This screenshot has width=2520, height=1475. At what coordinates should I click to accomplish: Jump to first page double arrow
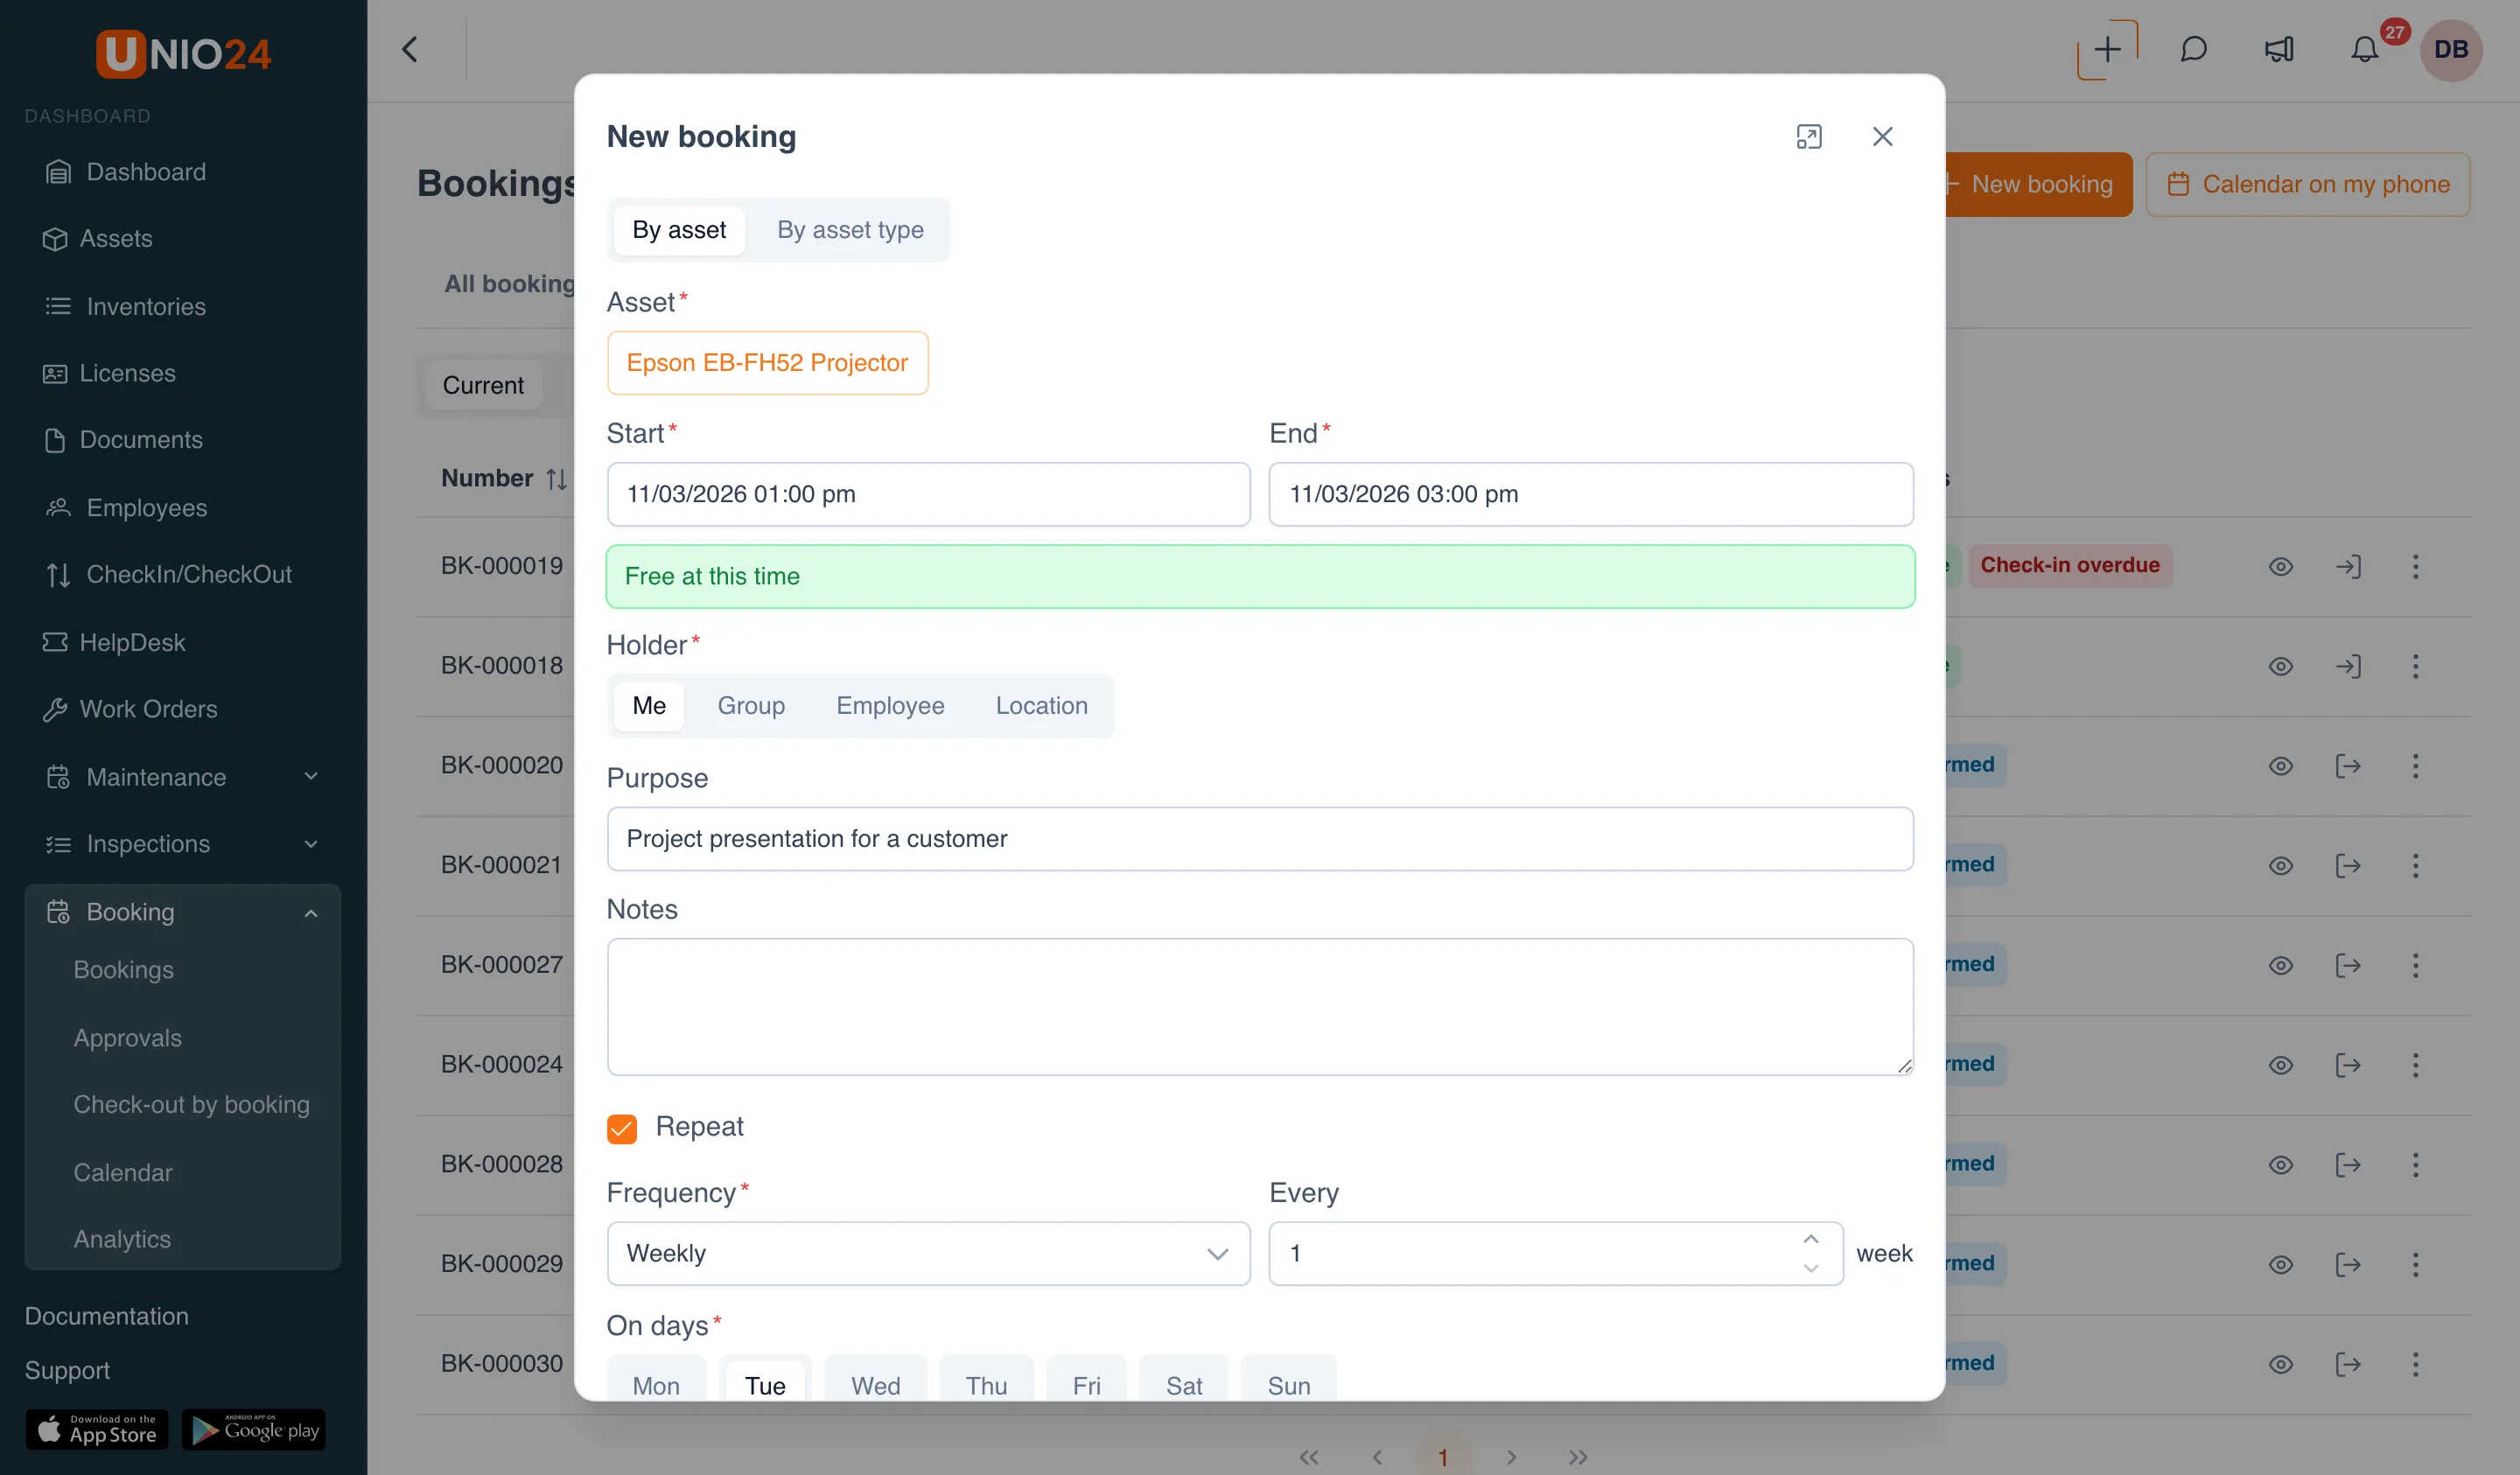tap(1309, 1457)
